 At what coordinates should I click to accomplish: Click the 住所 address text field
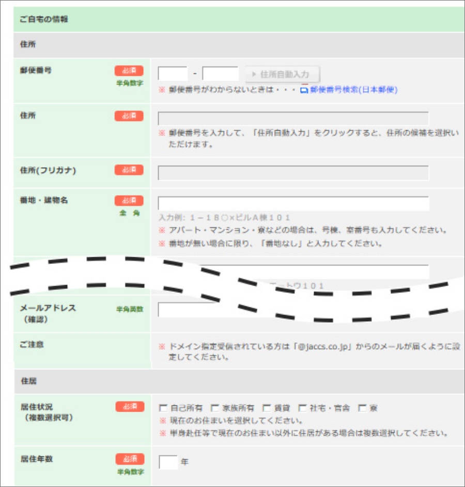pyautogui.click(x=293, y=118)
